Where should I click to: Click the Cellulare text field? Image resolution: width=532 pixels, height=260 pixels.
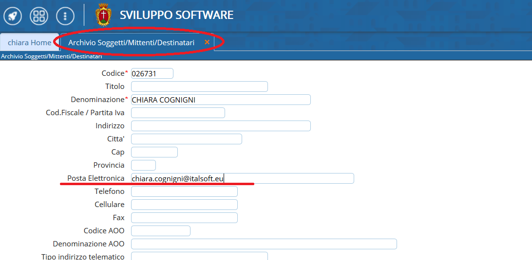tap(184, 205)
